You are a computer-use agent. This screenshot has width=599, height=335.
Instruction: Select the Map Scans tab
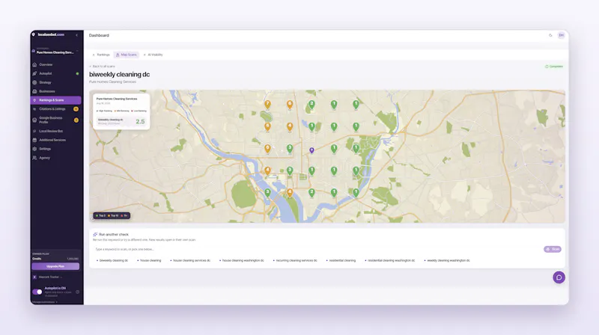coord(126,55)
